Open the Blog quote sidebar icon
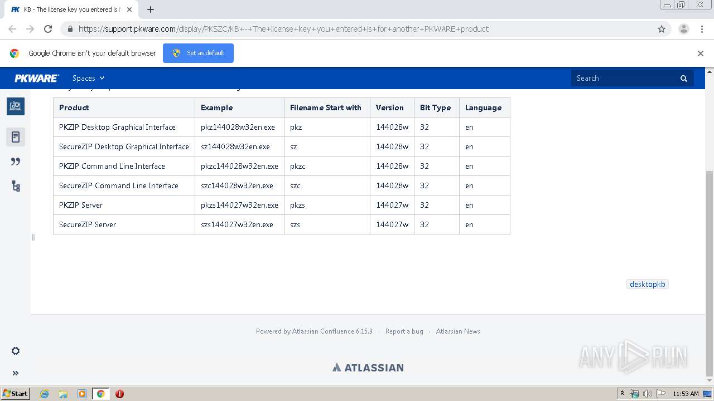Viewport: 714px width, 401px height. point(16,162)
